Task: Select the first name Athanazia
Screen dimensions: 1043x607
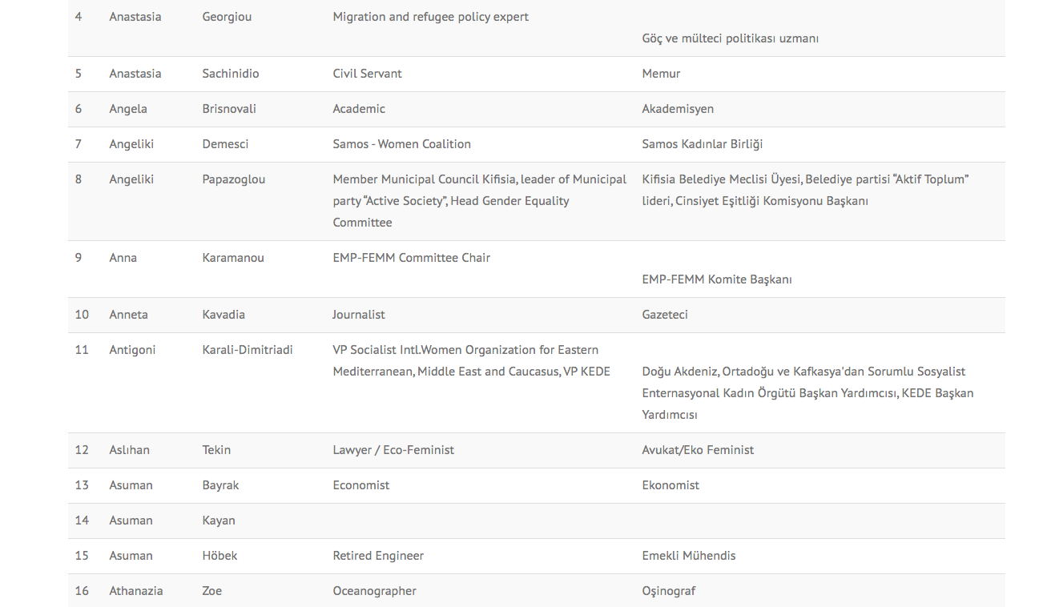Action: [x=135, y=591]
